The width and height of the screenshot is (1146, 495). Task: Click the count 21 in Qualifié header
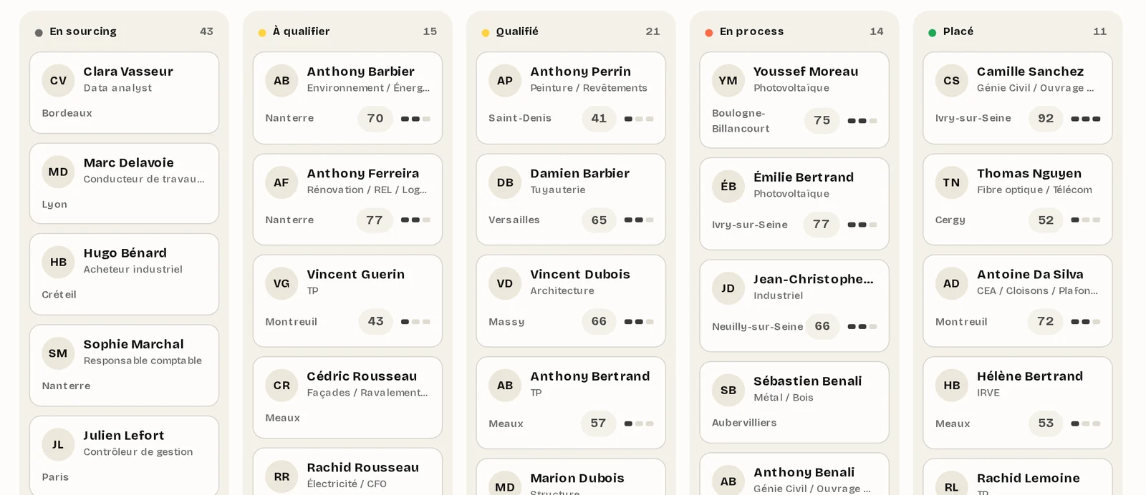point(653,31)
